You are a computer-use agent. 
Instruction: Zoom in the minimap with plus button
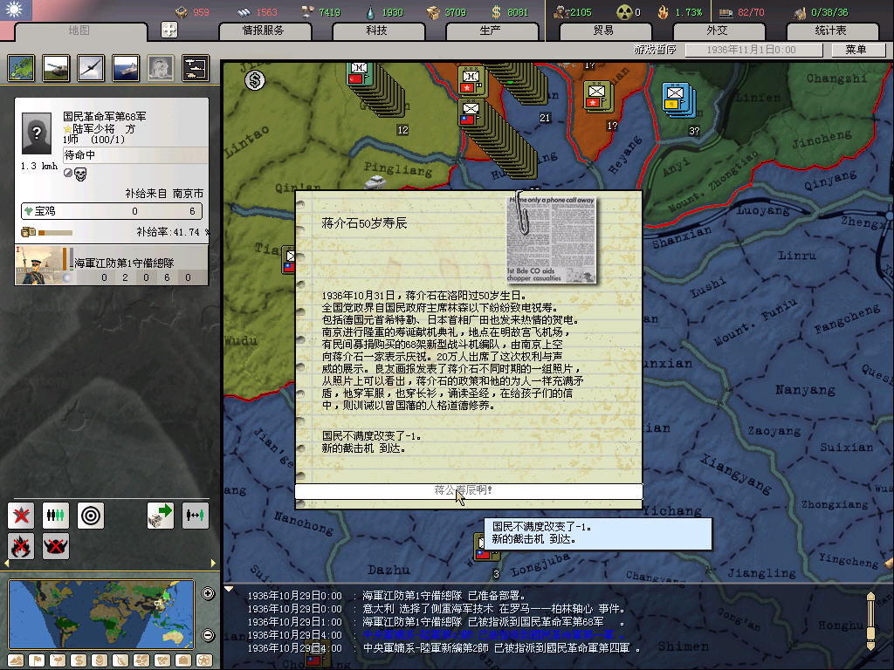[208, 593]
